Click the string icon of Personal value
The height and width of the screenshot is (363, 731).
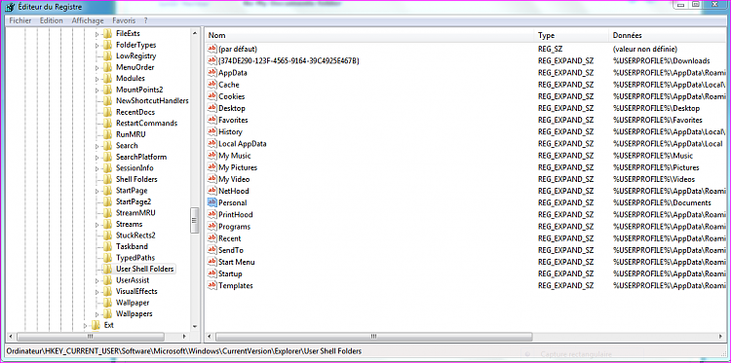point(212,202)
